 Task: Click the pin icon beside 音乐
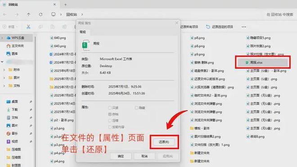tap(31, 134)
